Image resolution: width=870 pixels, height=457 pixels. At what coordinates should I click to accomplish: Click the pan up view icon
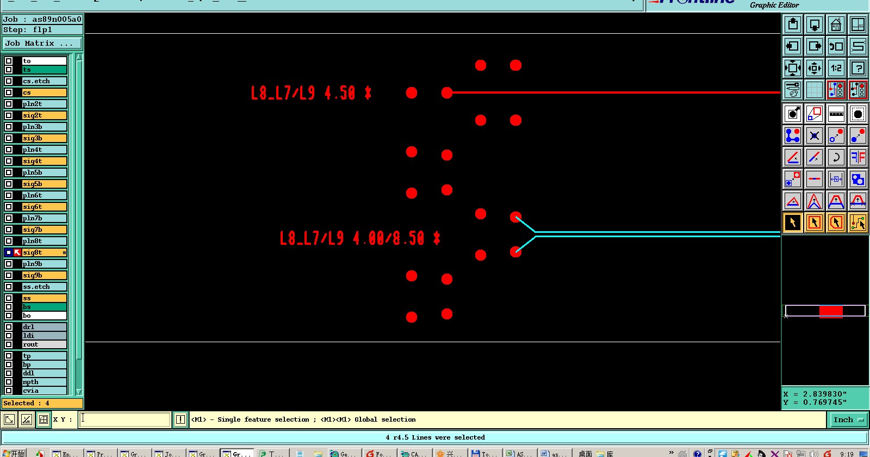793,24
